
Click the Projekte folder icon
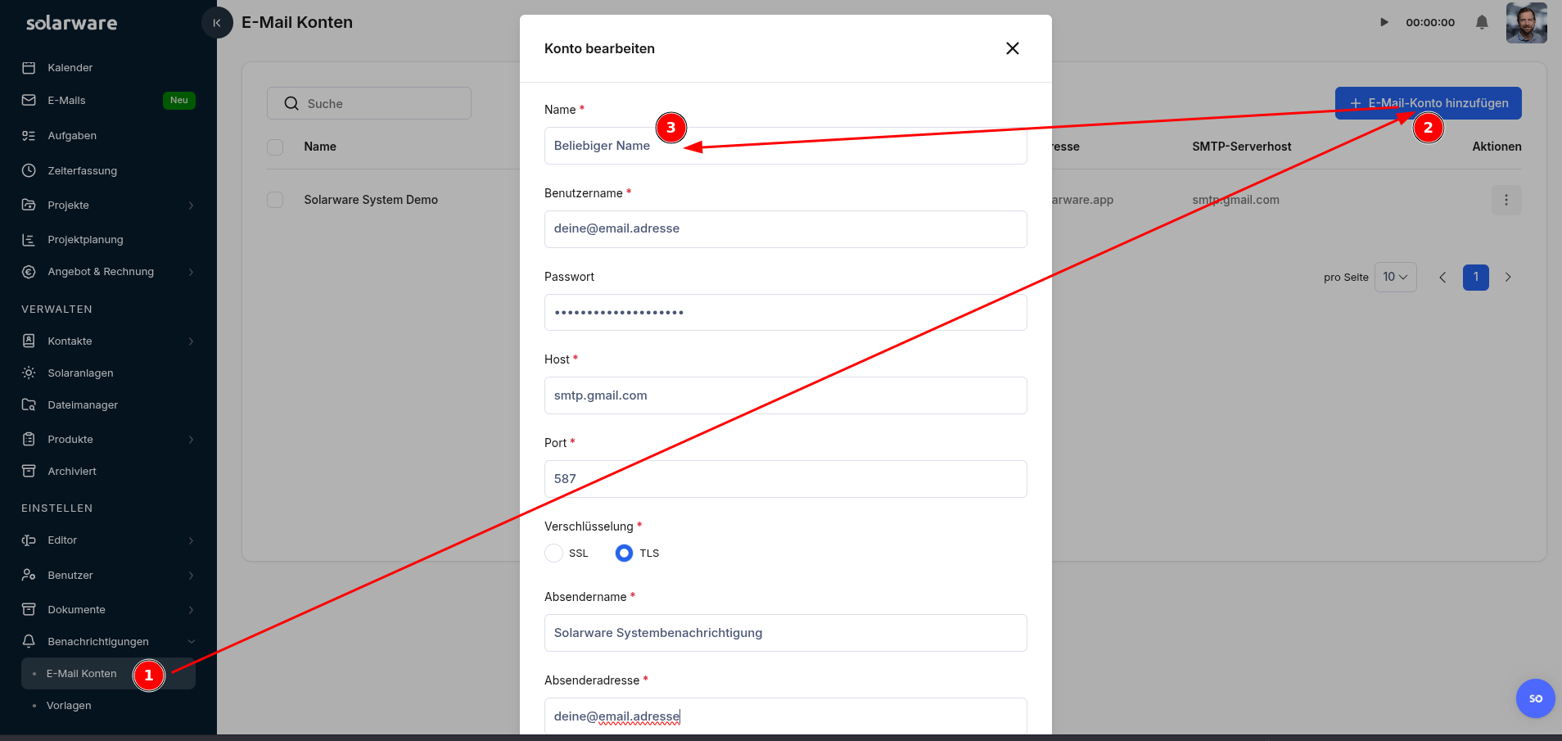[29, 205]
